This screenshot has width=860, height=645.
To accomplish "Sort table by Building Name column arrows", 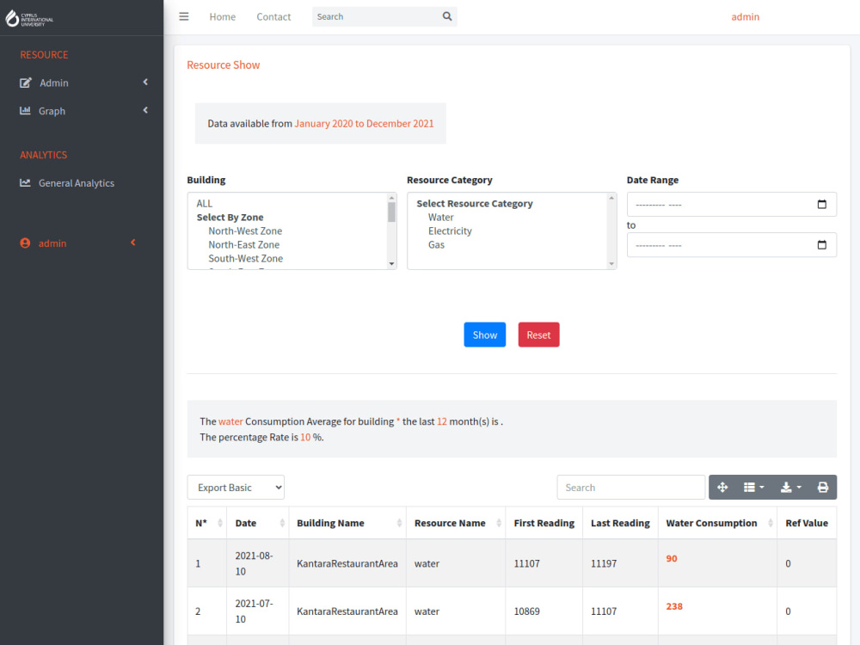I will pyautogui.click(x=399, y=523).
